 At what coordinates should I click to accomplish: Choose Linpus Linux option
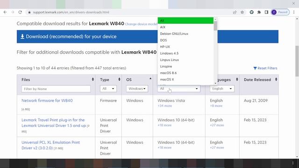(185, 60)
